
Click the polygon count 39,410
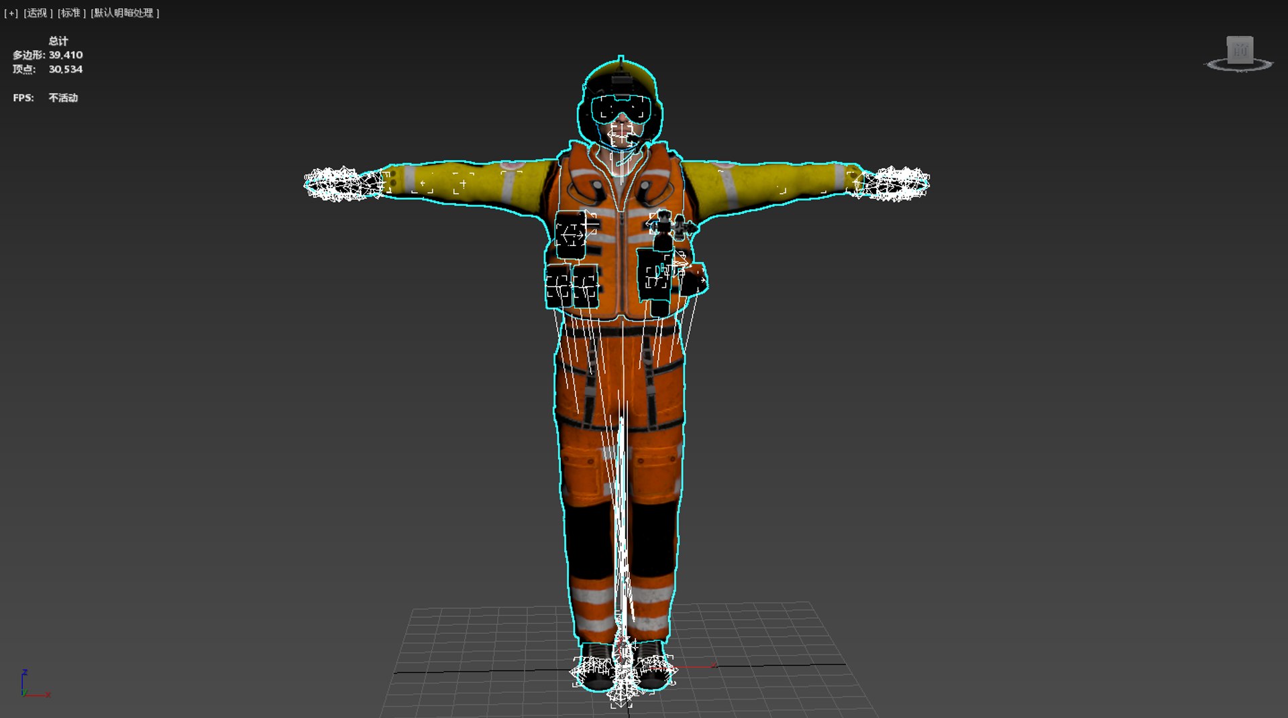click(x=66, y=55)
